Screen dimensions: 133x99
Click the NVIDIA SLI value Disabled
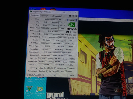point(46,65)
